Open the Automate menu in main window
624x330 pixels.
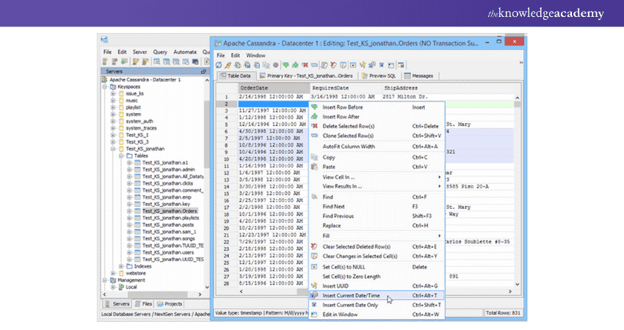pyautogui.click(x=185, y=52)
